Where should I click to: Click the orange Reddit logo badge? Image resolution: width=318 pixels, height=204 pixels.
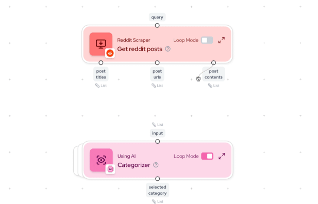[x=110, y=54]
